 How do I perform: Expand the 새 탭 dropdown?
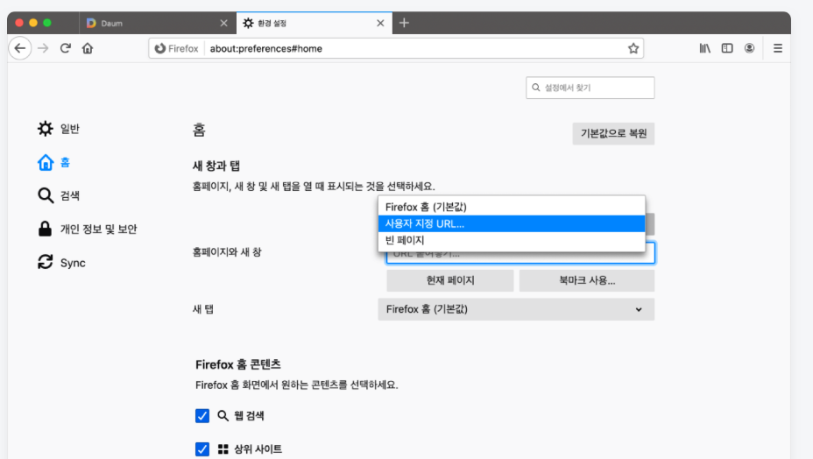516,309
